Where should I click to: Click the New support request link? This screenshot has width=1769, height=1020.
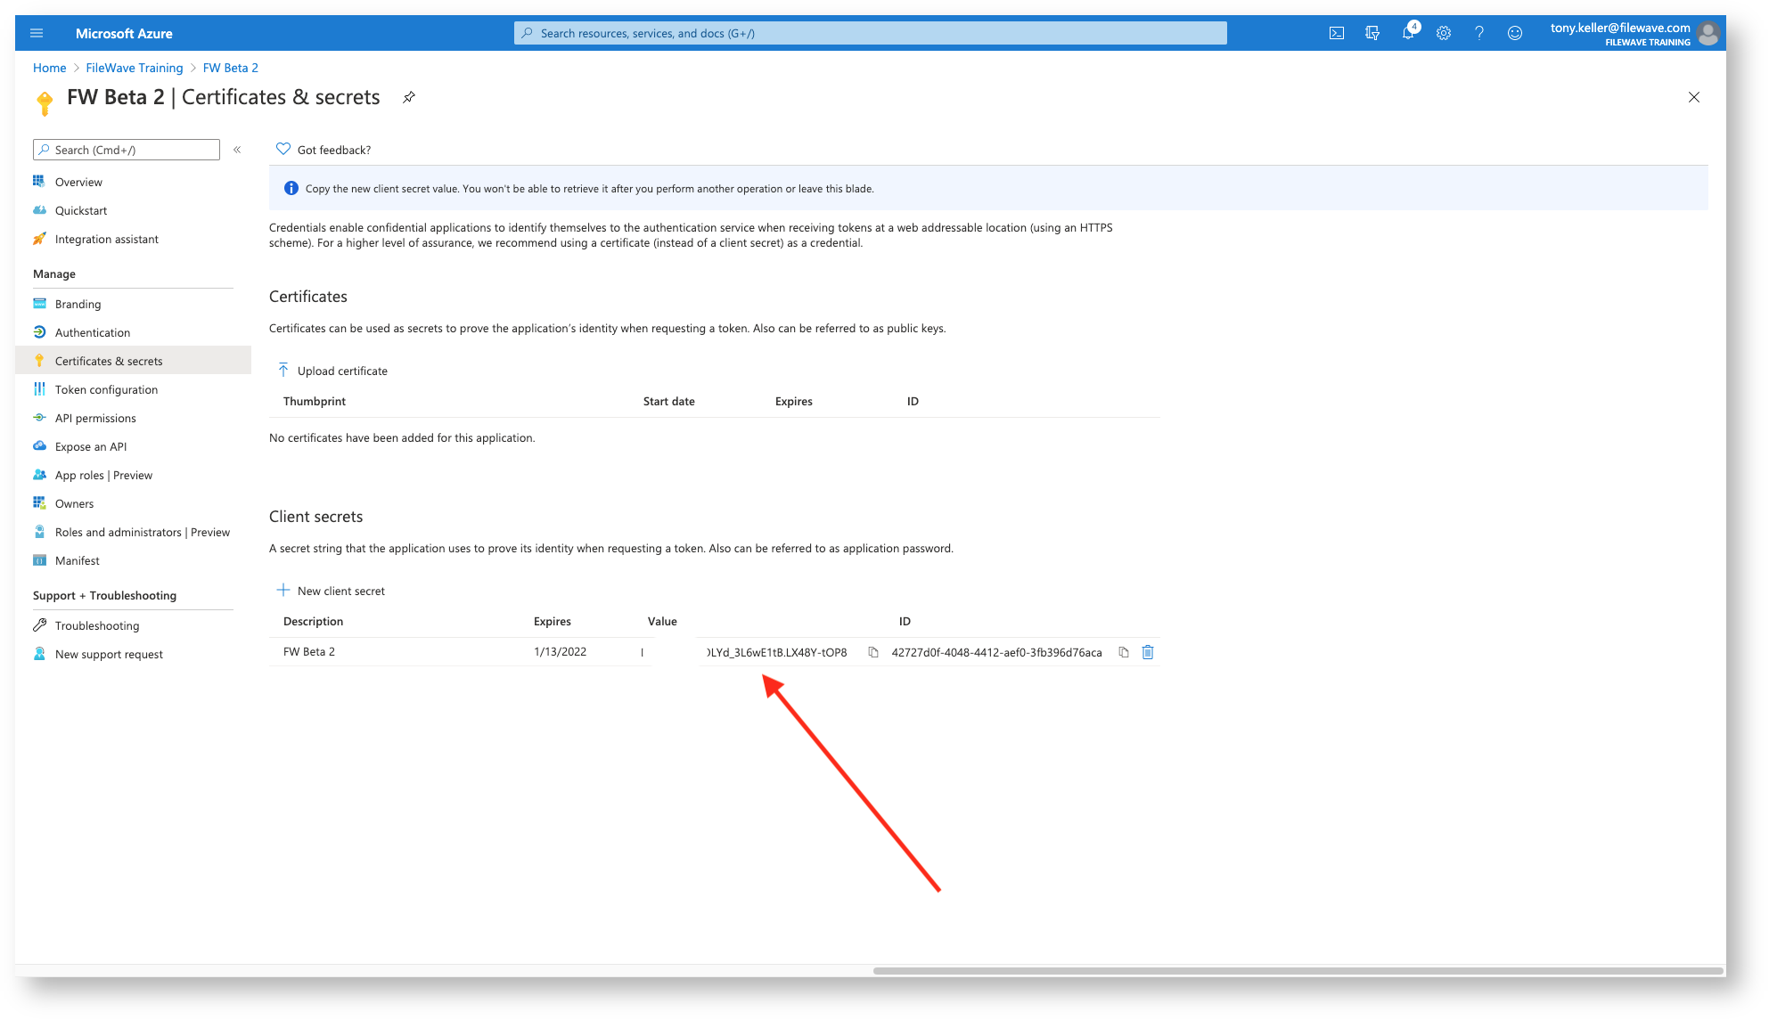pos(110,653)
